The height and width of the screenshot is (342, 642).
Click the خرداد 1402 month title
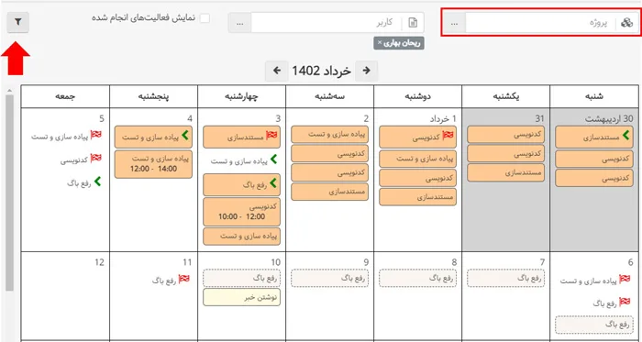click(321, 71)
